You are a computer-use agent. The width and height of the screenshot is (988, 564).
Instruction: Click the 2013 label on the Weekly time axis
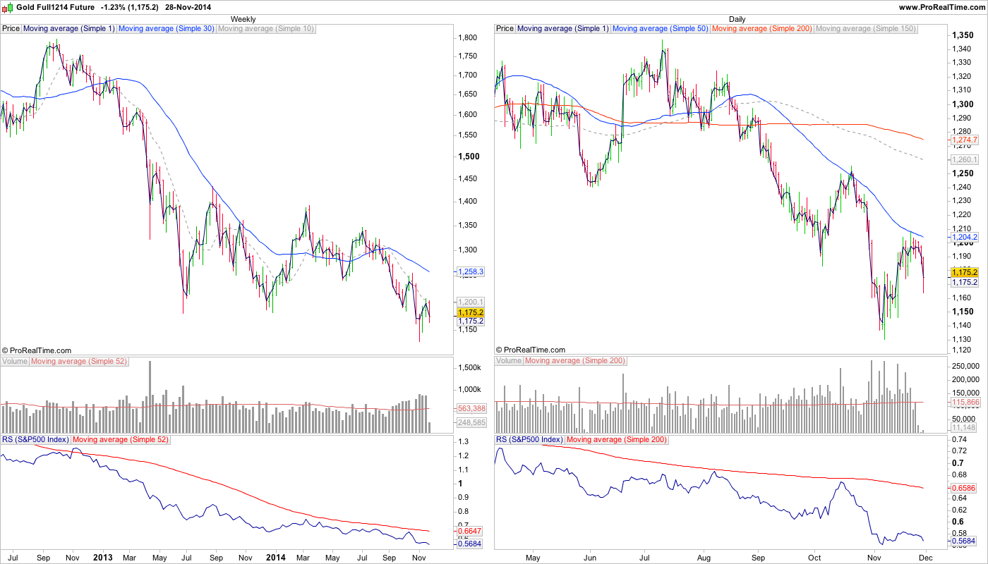tap(104, 557)
